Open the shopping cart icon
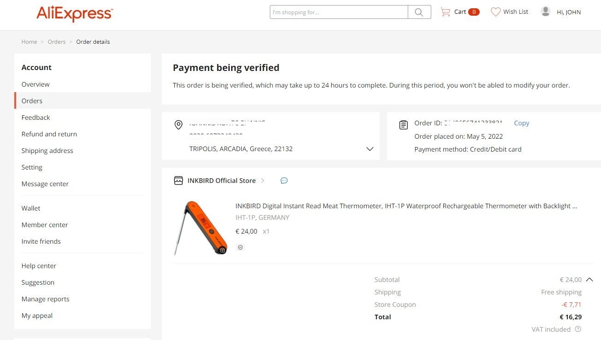 coord(446,12)
